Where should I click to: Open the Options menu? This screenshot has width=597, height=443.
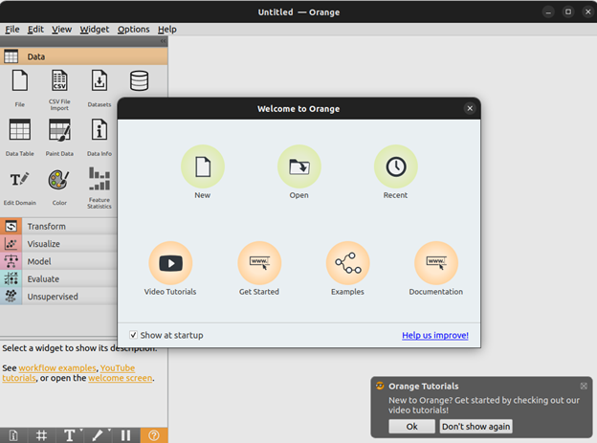point(133,30)
